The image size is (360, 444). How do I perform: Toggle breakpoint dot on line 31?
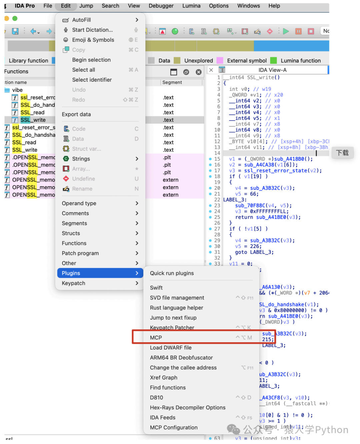tap(210, 252)
